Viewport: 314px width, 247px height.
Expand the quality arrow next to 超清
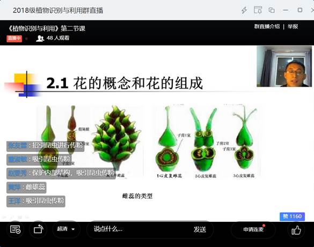point(73,229)
